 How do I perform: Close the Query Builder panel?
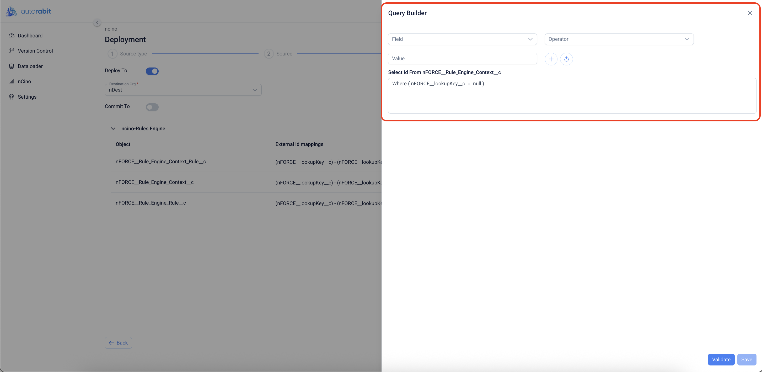(x=750, y=13)
